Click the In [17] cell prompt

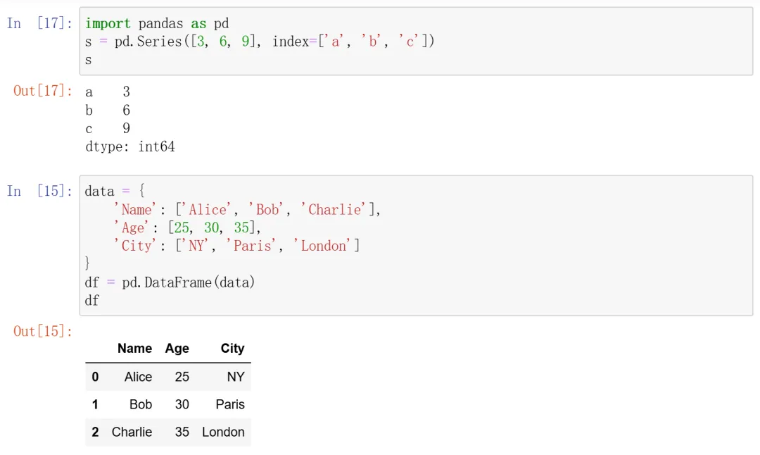tap(39, 23)
